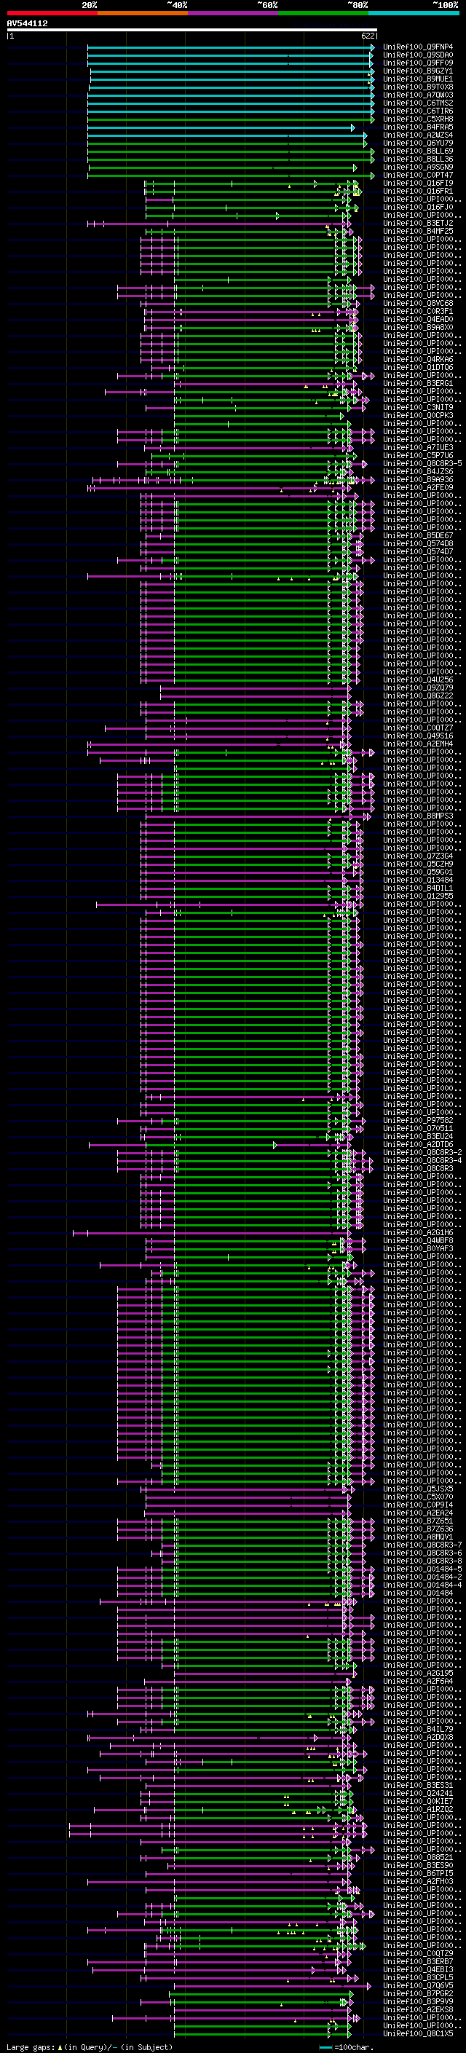Viewport: 466px width, 2053px height.
Task: Click the green ~80% identity legend segment
Action: tap(323, 13)
